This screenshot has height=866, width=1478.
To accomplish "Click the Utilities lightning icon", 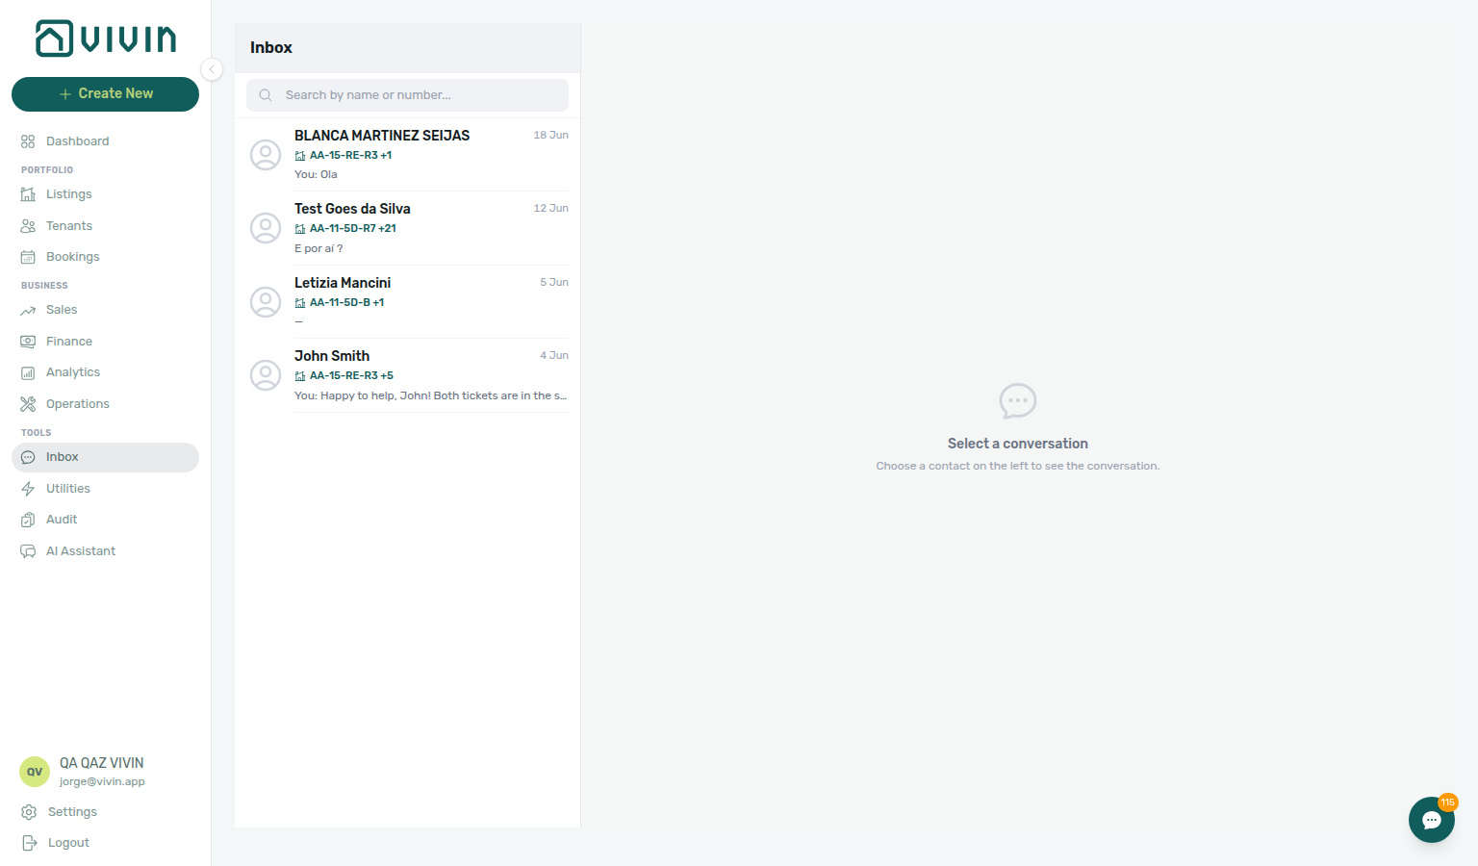I will point(28,489).
